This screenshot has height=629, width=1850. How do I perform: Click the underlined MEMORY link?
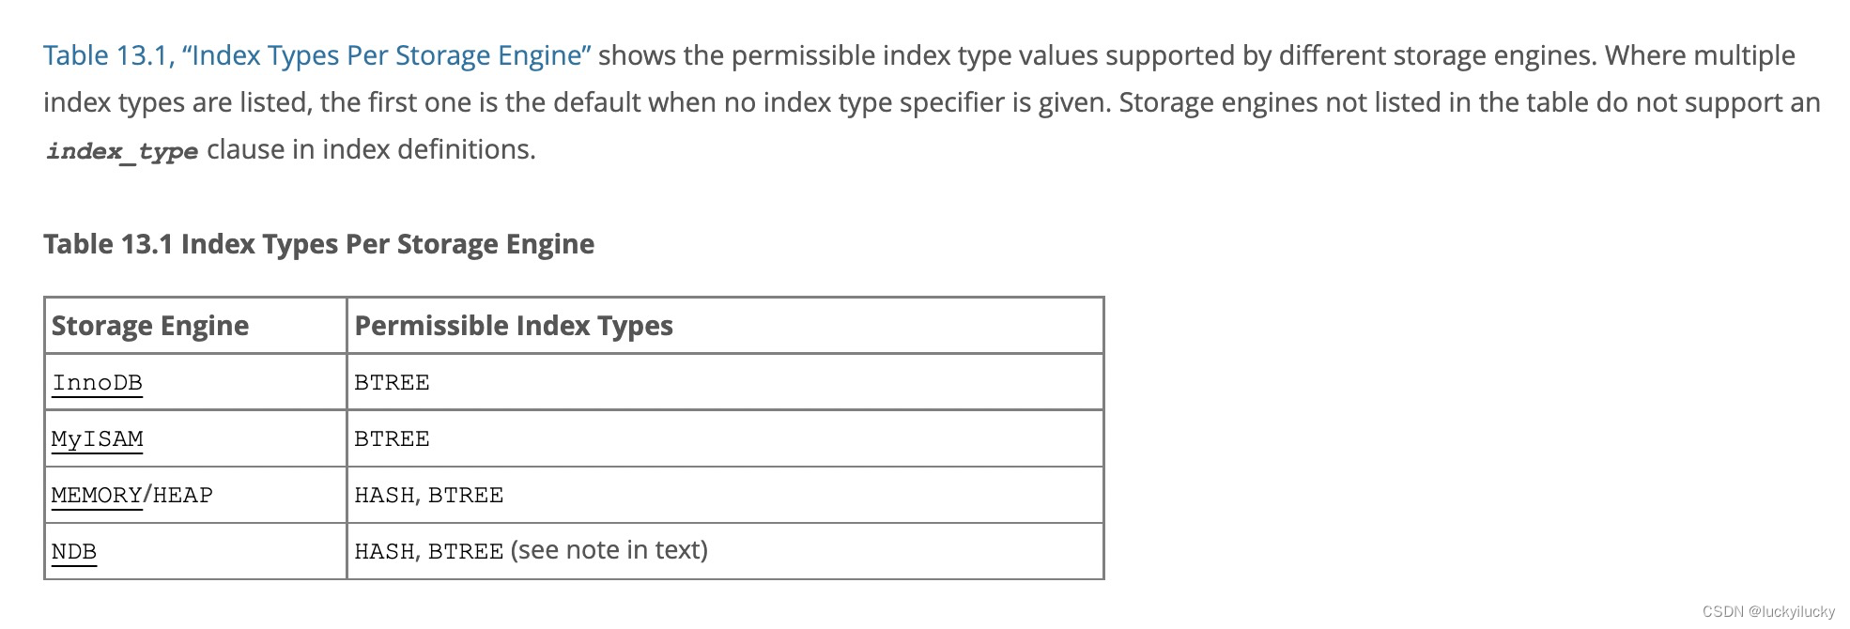click(x=96, y=496)
